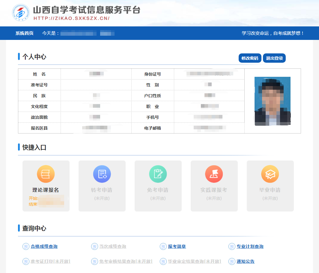This screenshot has width=319, height=273.
Task: Click the profile photo thumbnail
Action: [273, 101]
